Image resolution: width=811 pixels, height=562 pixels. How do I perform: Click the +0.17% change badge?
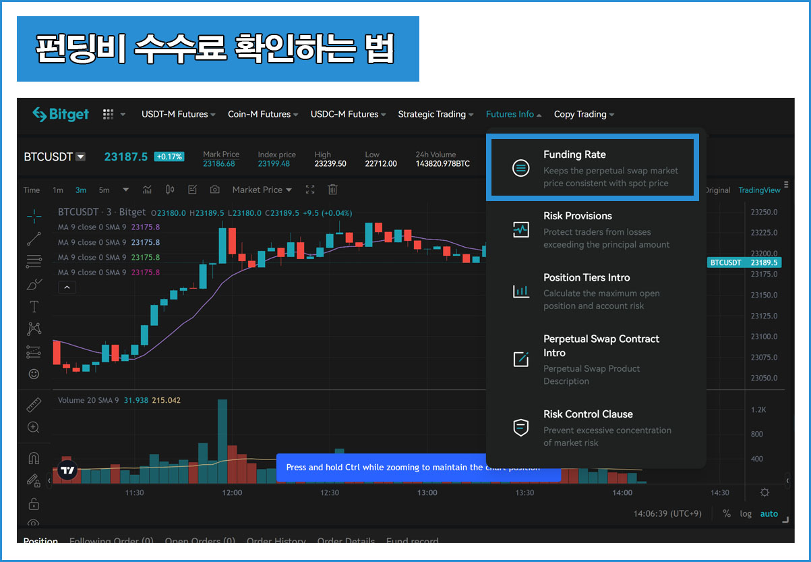pyautogui.click(x=169, y=157)
